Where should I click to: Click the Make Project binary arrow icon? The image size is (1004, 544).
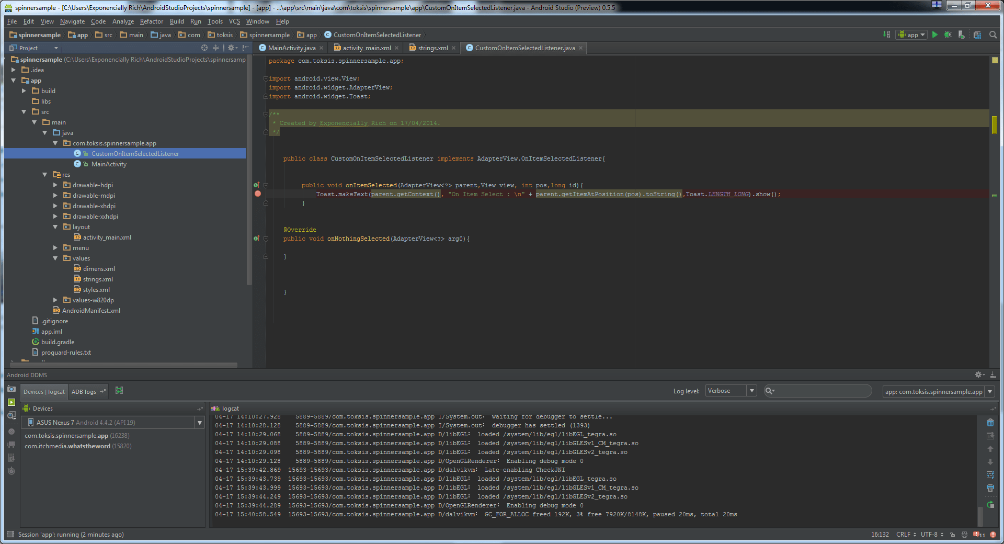887,35
